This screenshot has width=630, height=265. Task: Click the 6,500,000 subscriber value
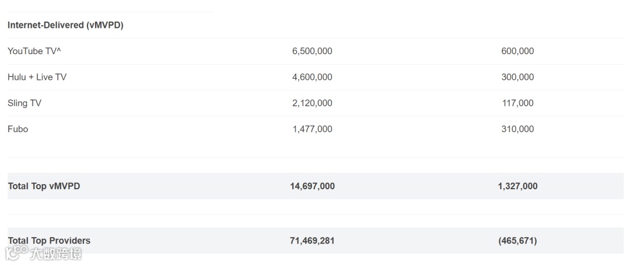tap(312, 51)
